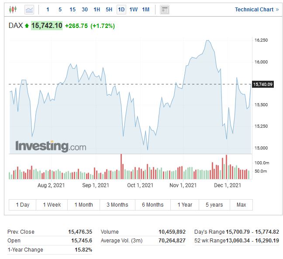Image resolution: width=283 pixels, height=259 pixels.
Task: Select the 1-minute interval
Action: click(x=48, y=9)
